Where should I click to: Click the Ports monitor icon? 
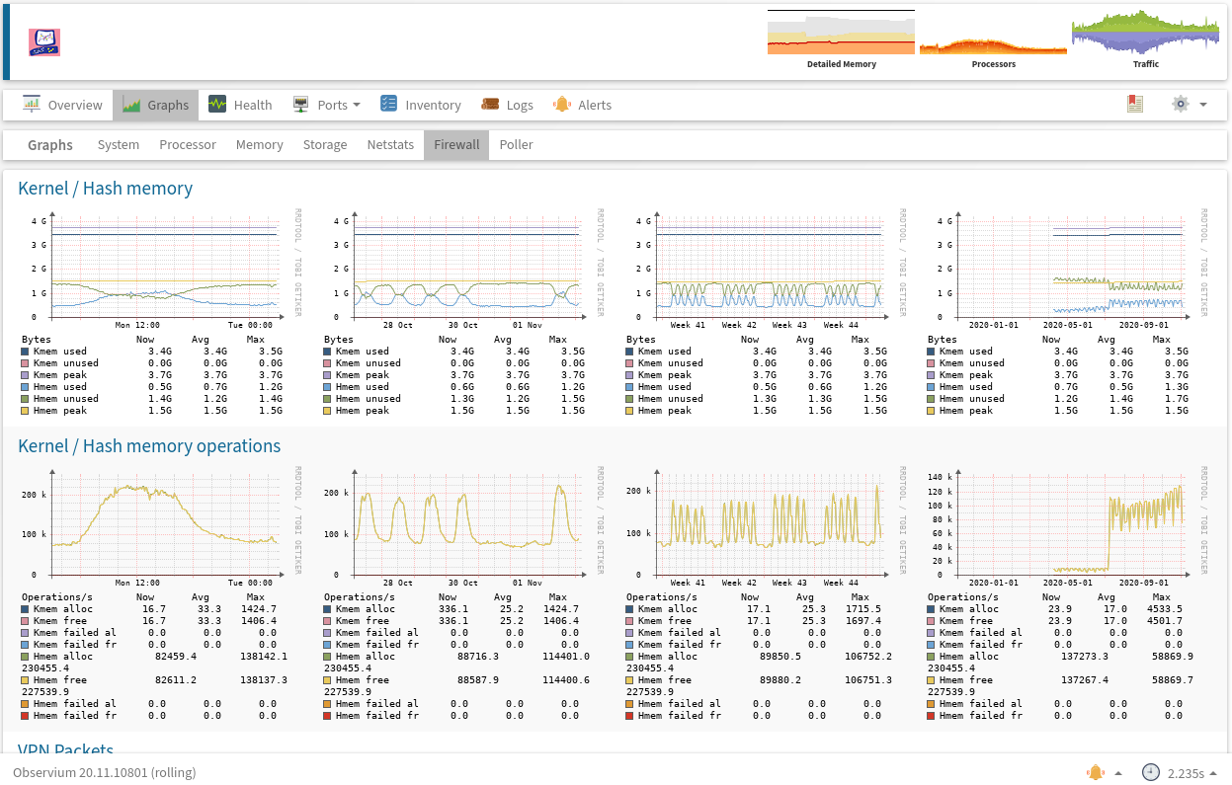(301, 104)
